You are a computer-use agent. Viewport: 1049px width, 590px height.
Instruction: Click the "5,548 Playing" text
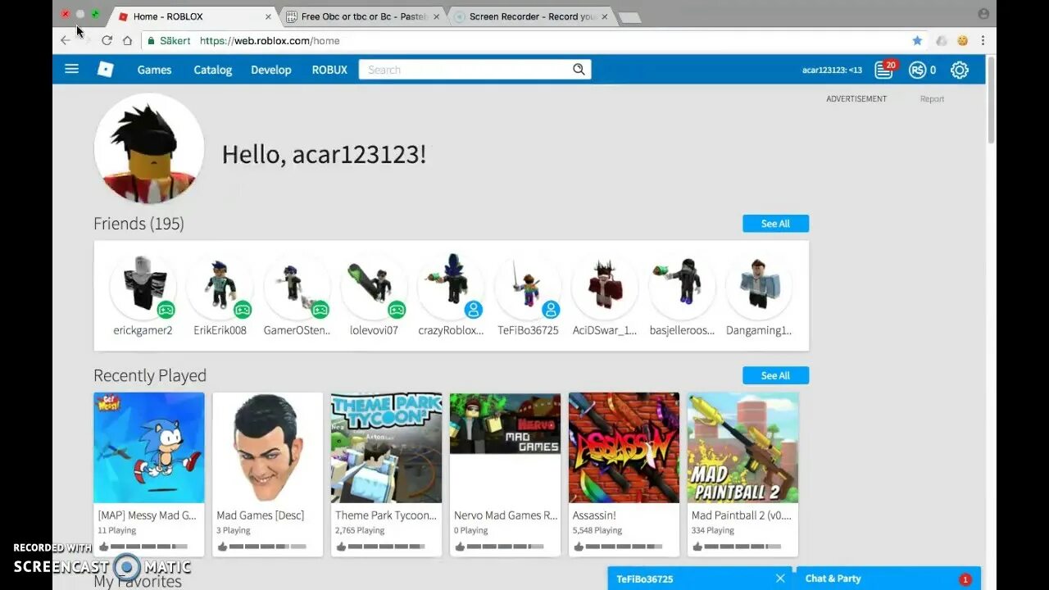click(x=597, y=530)
